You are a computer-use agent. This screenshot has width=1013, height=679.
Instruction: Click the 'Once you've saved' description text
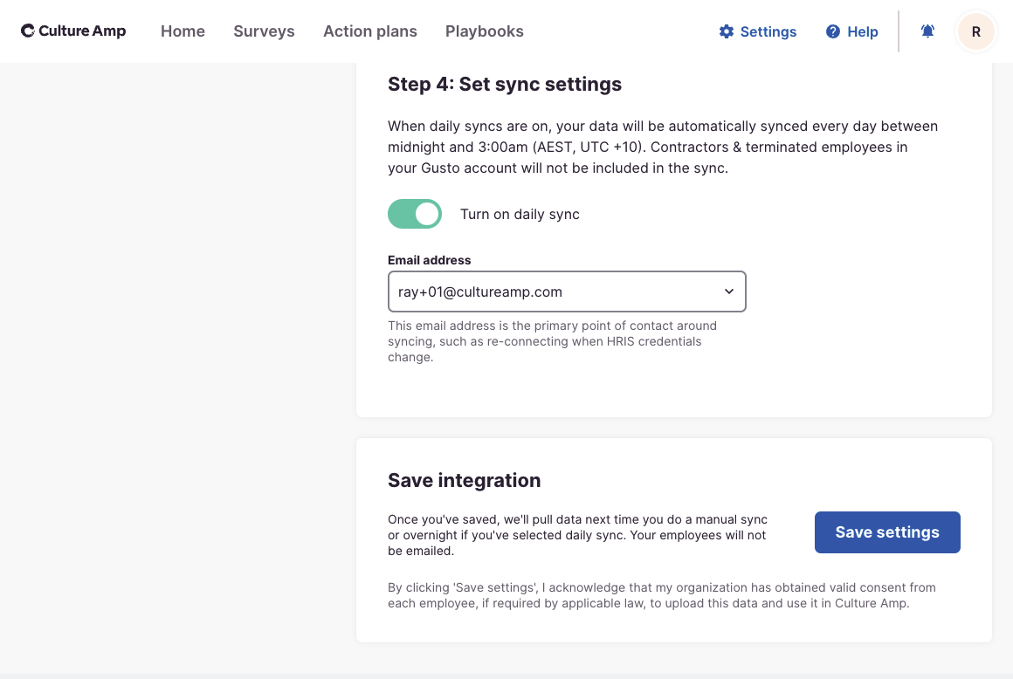[577, 535]
